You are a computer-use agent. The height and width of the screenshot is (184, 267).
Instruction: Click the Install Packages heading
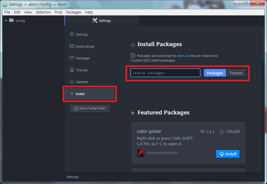(160, 44)
